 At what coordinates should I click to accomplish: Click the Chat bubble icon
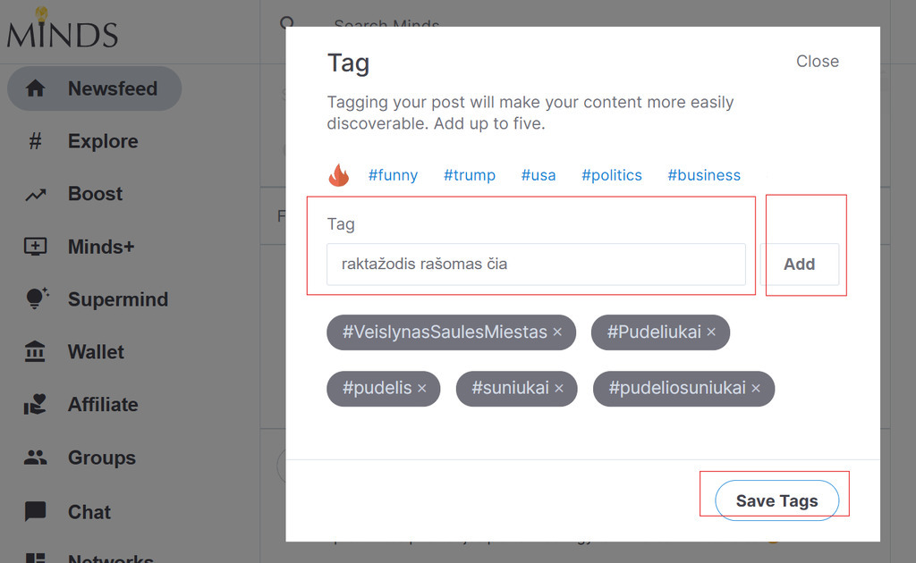[35, 511]
